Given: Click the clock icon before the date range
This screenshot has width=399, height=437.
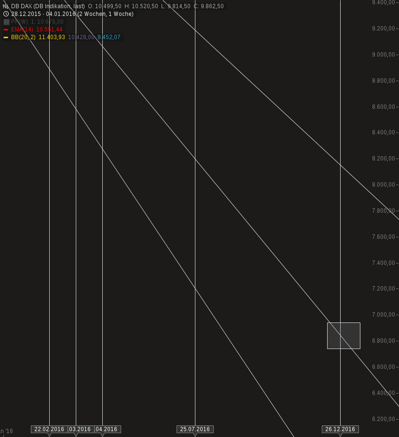Looking at the screenshot, I should pos(6,14).
